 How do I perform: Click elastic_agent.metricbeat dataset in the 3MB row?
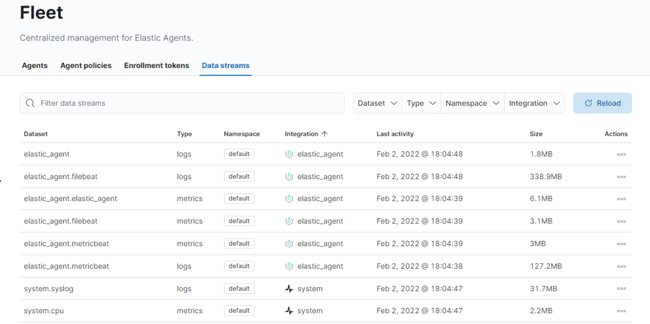67,244
